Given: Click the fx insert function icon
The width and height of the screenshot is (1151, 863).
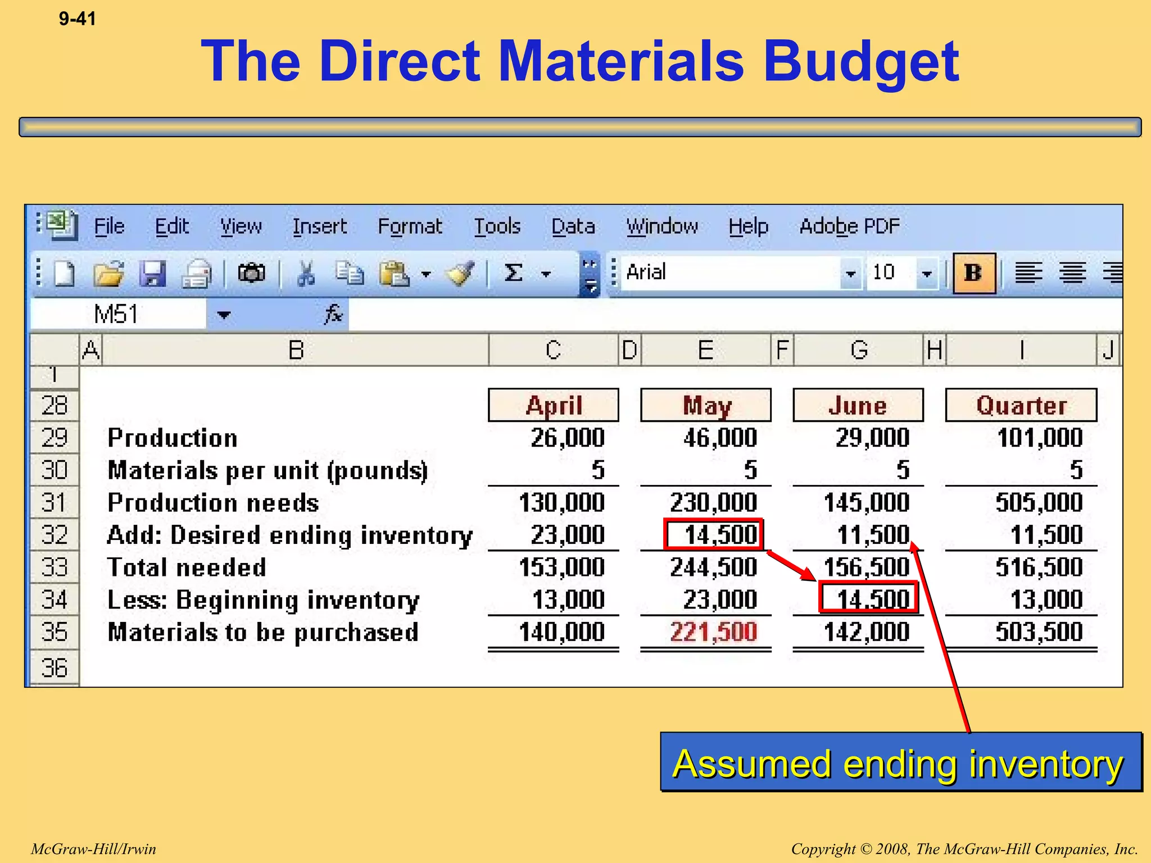Looking at the screenshot, I should [333, 314].
